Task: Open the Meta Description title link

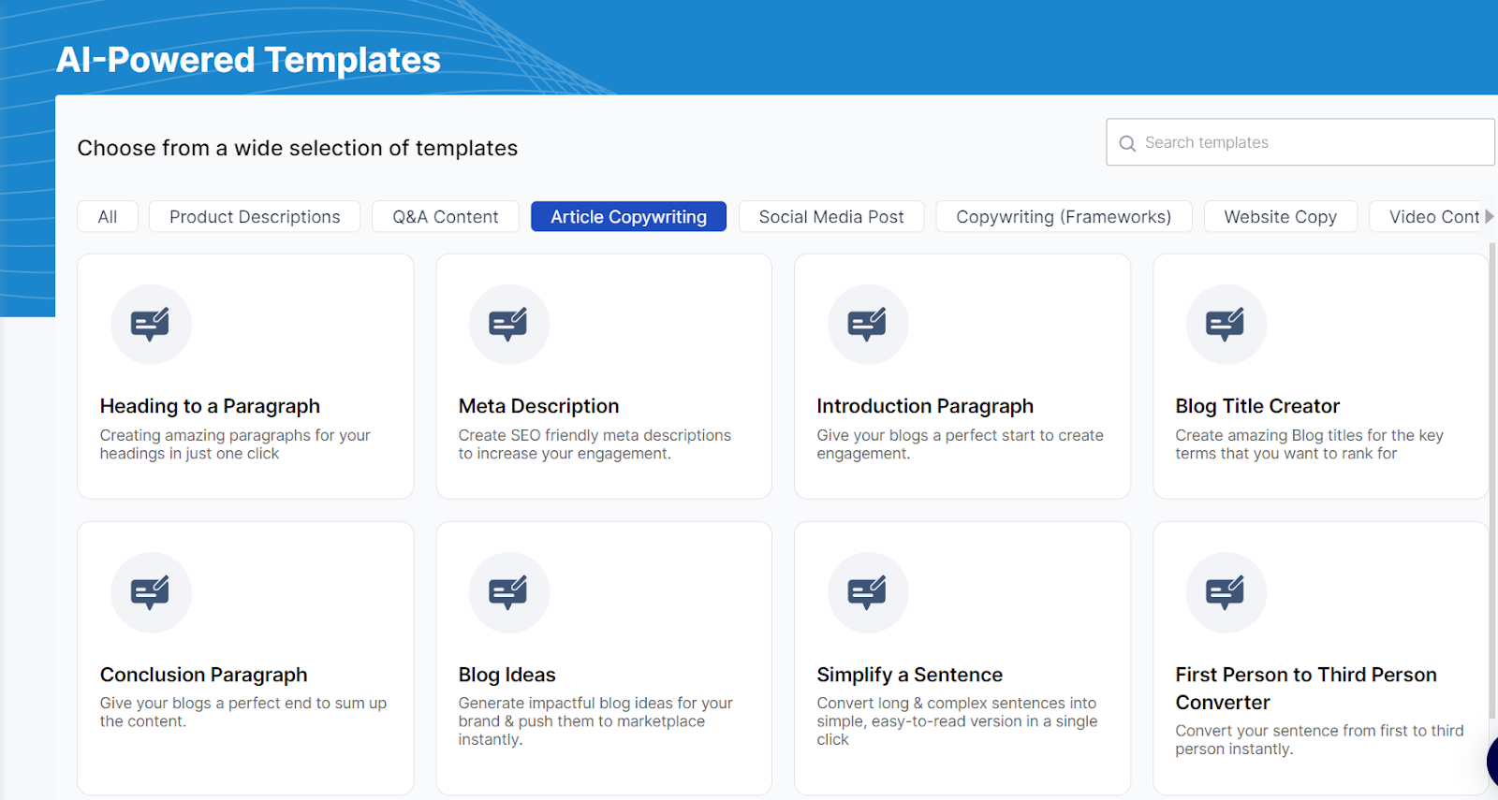Action: point(538,406)
